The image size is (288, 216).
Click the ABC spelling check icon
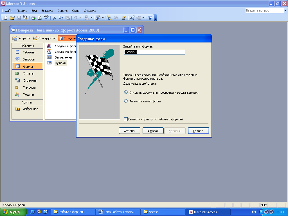click(46, 18)
